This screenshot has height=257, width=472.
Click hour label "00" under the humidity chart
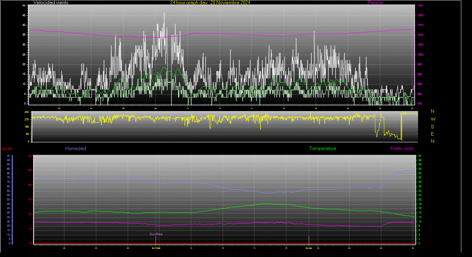pos(413,248)
